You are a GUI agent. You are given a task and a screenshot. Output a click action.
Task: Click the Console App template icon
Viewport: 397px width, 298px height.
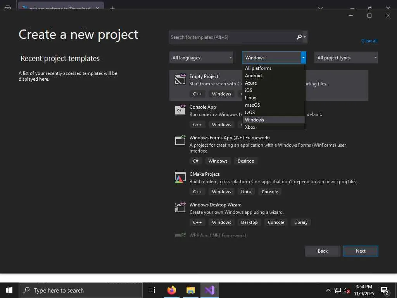(180, 110)
